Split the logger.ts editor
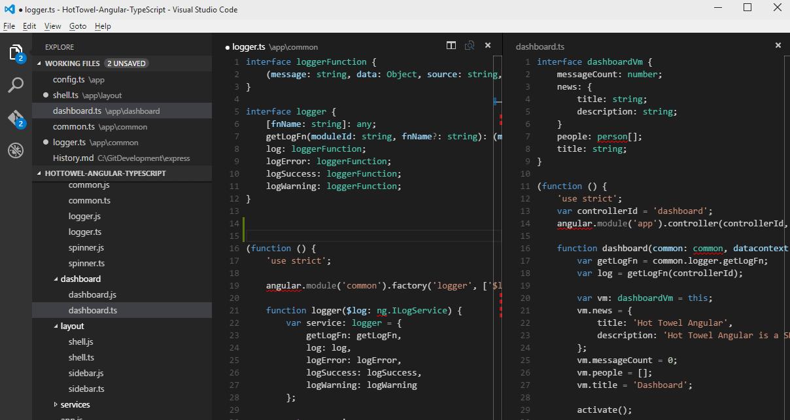 451,46
